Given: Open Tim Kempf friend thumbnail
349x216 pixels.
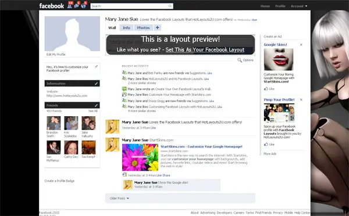Looking at the screenshot, I should (x=88, y=147).
